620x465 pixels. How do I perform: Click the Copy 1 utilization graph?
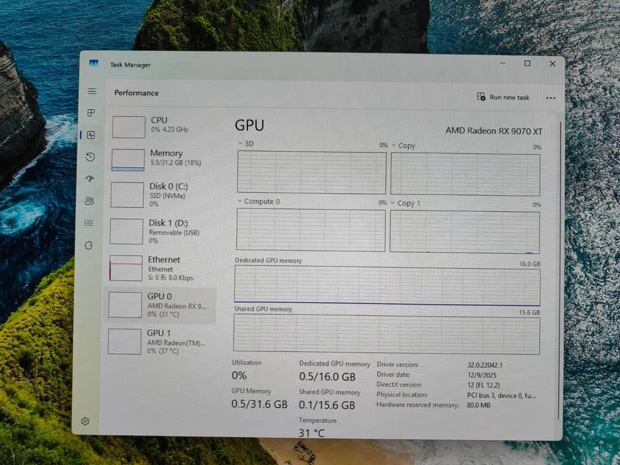click(464, 232)
